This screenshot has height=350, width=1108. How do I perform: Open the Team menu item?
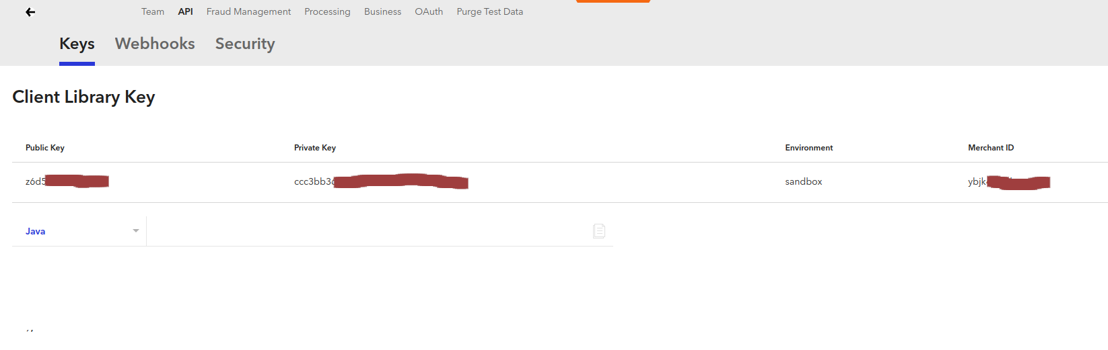pos(153,11)
